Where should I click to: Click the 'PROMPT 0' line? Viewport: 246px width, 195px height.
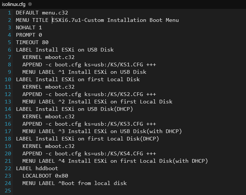[x=29, y=35]
